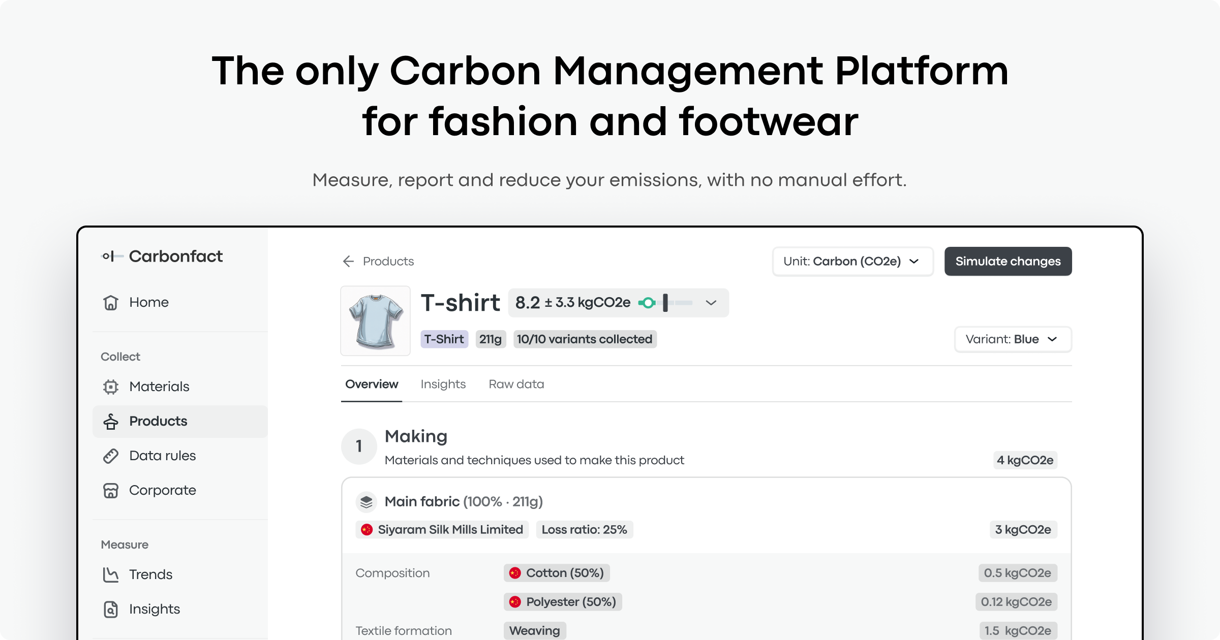The width and height of the screenshot is (1220, 640).
Task: Click the Siyaram Silk Mills Limited supplier tag
Action: (x=441, y=529)
